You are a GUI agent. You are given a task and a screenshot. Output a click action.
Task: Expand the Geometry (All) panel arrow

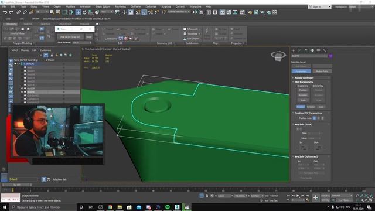[x=174, y=43]
